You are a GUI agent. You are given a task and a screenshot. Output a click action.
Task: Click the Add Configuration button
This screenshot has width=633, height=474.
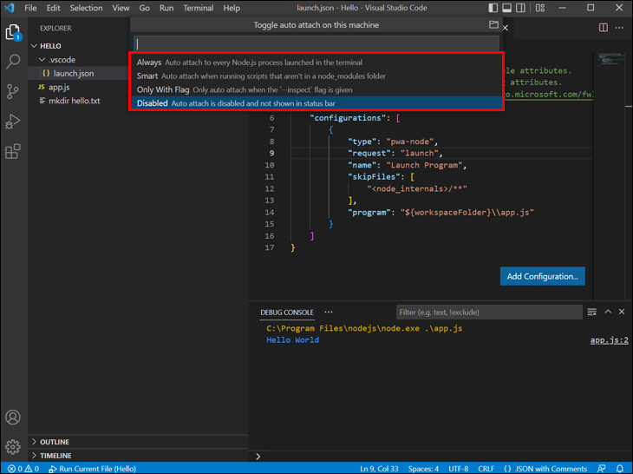[542, 276]
